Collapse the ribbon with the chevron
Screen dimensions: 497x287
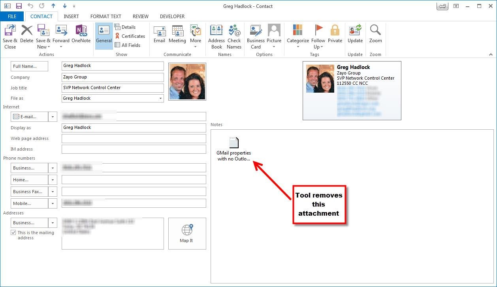[491, 54]
